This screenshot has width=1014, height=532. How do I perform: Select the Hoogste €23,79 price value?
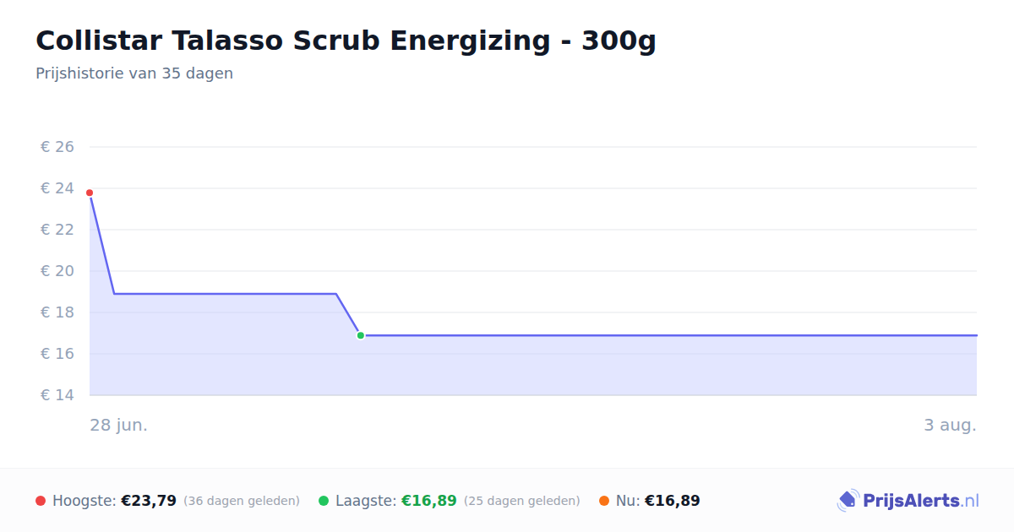click(x=149, y=501)
